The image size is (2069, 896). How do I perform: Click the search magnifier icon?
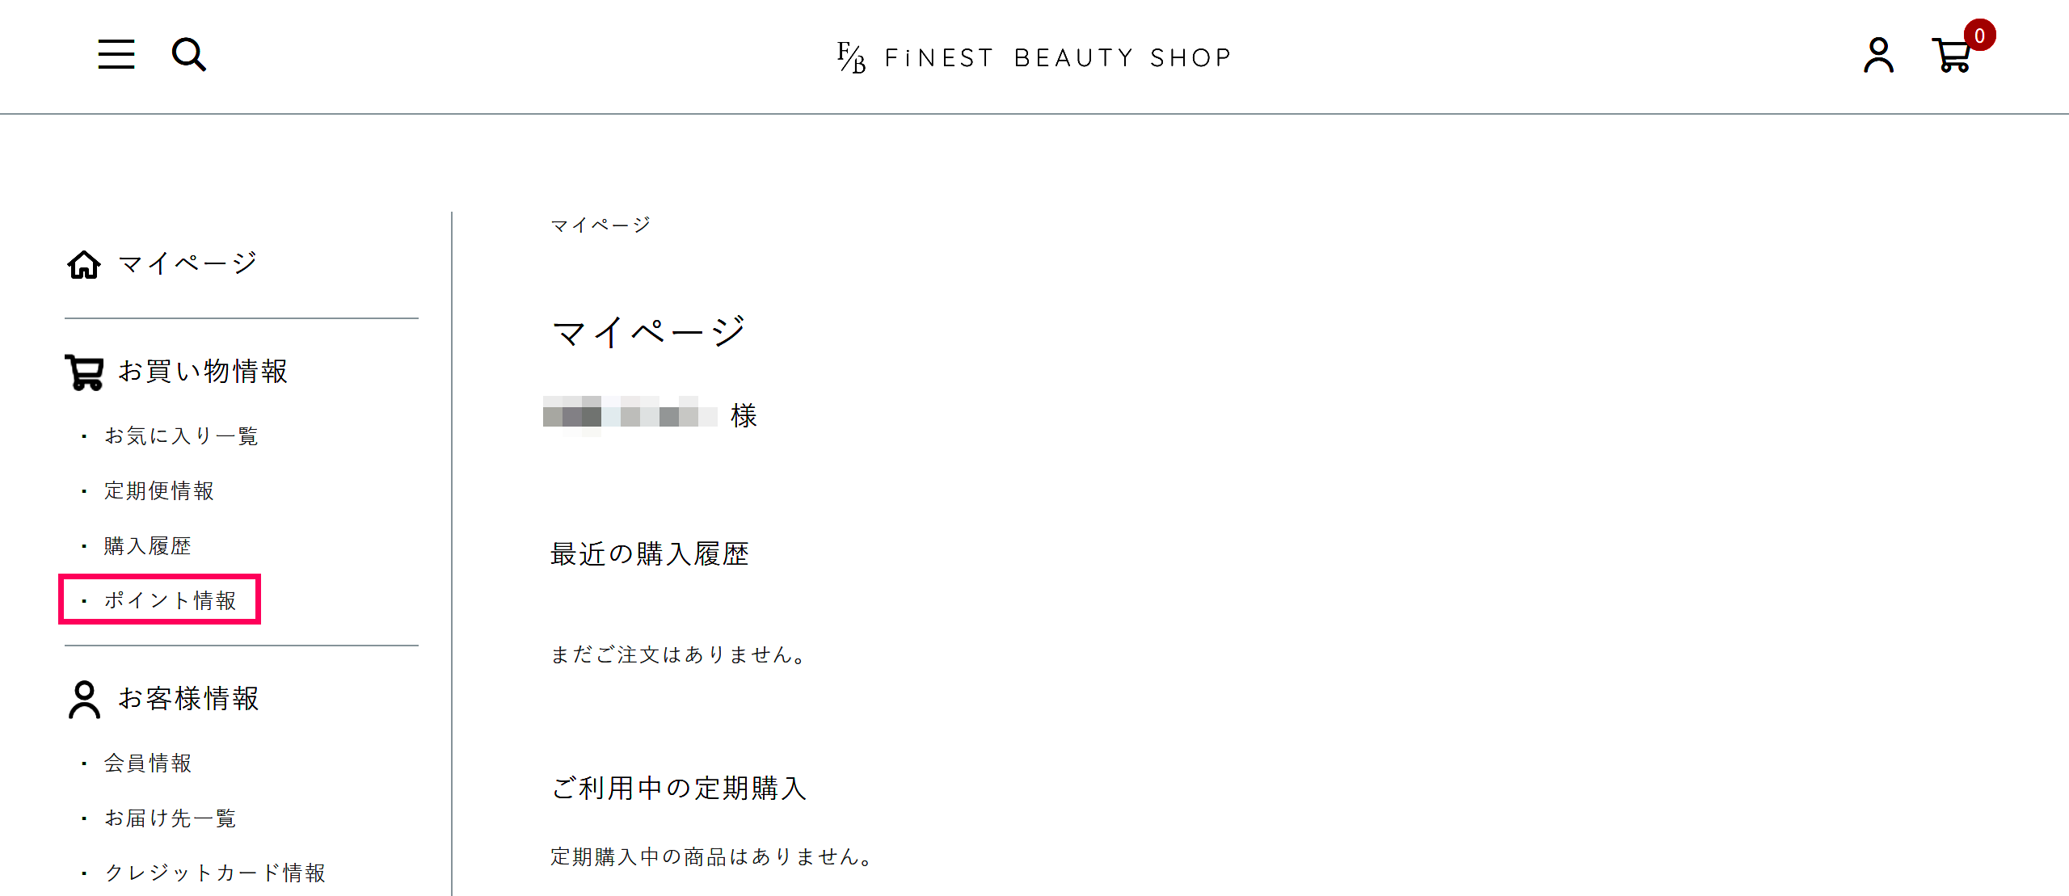pos(188,54)
